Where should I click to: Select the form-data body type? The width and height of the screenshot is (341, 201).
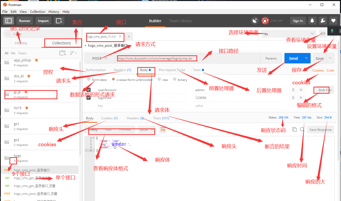click(89, 79)
